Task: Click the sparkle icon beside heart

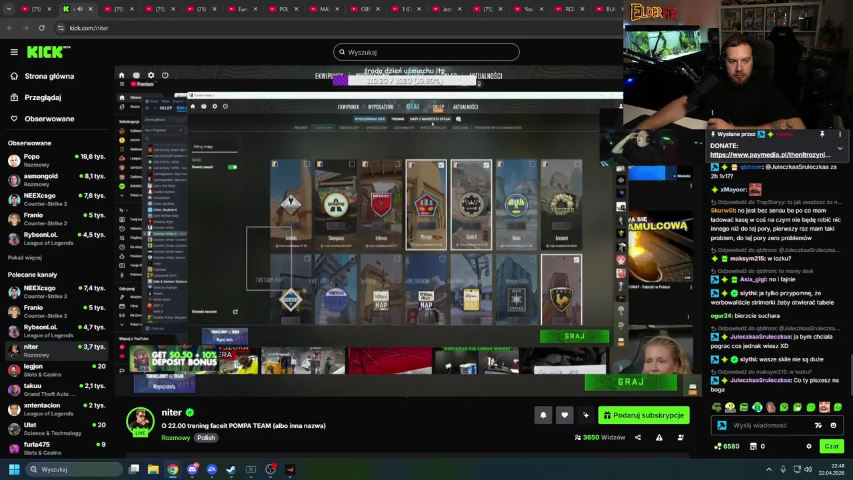Action: 586,415
